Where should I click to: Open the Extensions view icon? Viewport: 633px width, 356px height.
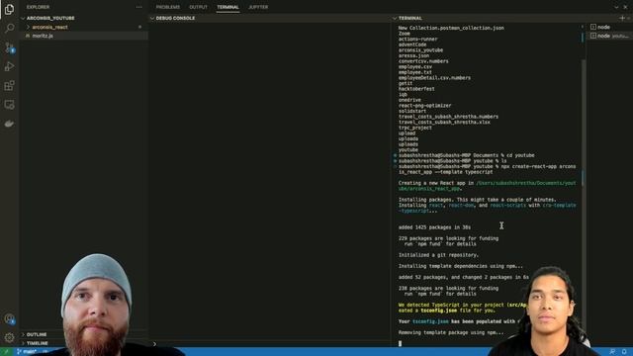pos(9,86)
